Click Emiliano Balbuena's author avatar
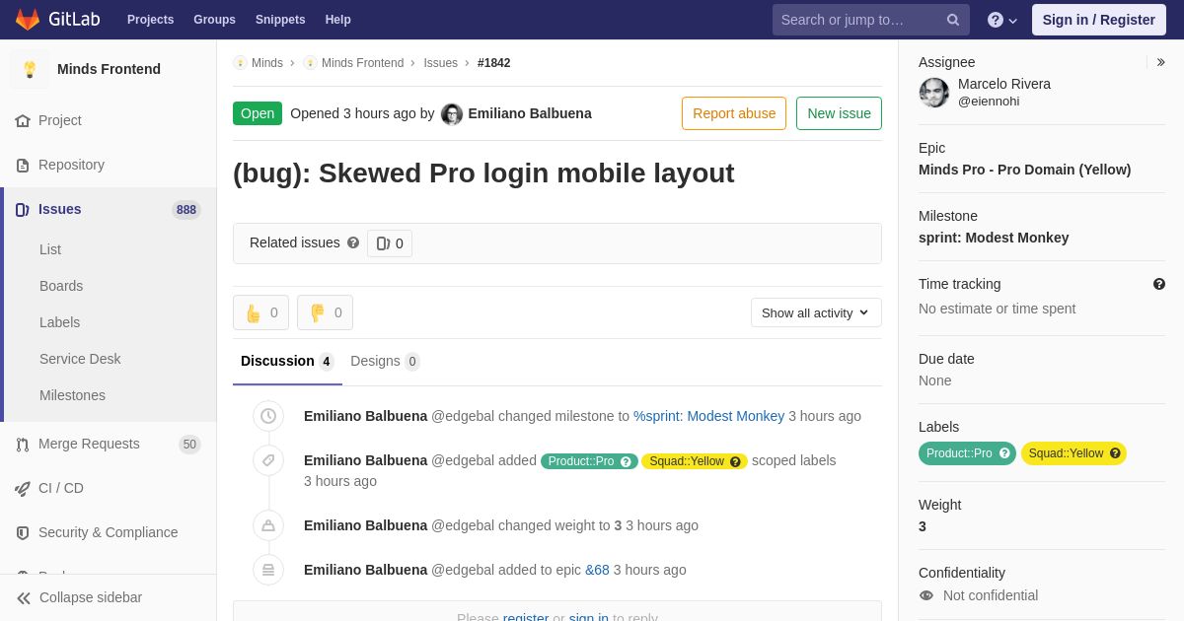1184x621 pixels. 452,114
